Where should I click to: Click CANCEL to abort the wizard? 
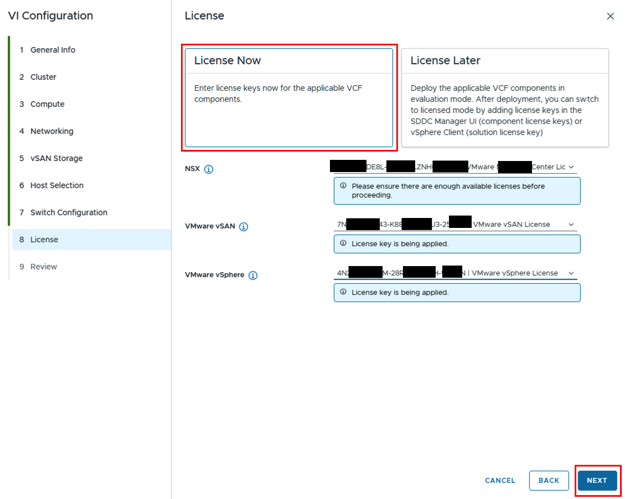(x=500, y=480)
